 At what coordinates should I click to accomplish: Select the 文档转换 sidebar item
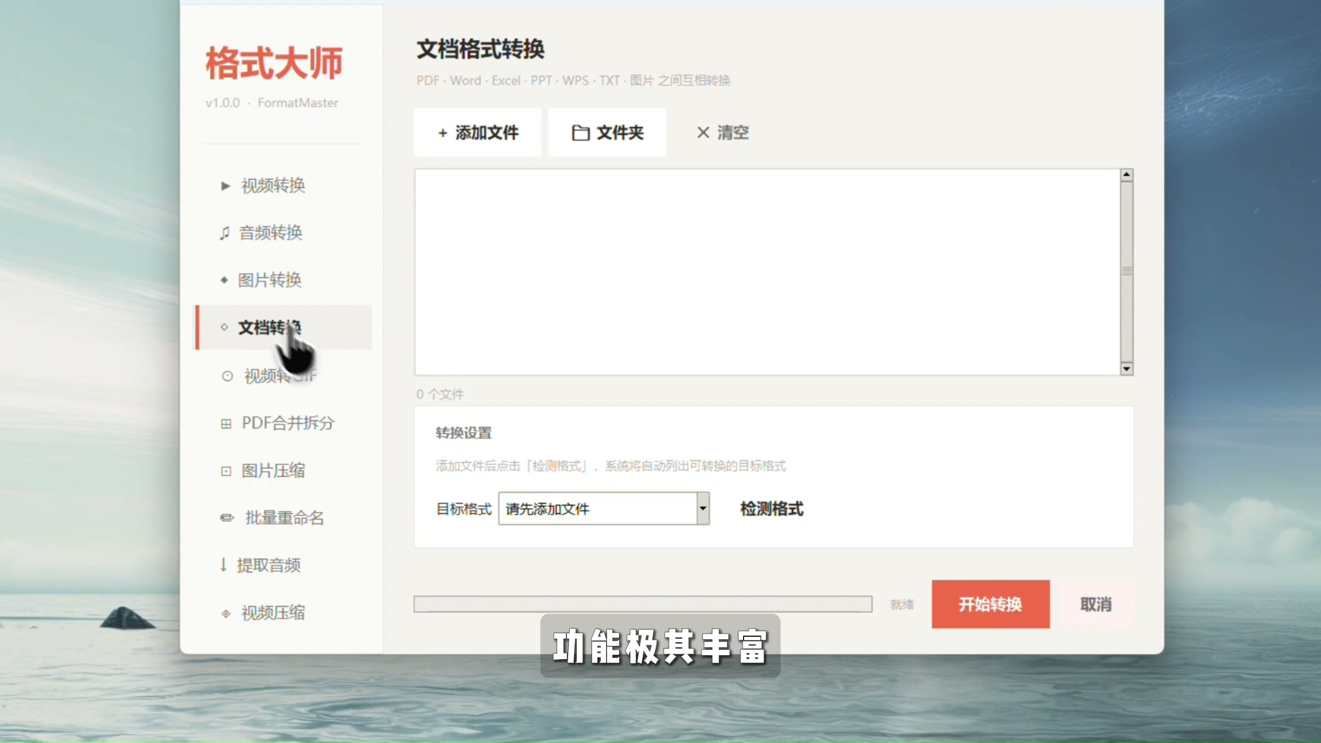pos(283,327)
